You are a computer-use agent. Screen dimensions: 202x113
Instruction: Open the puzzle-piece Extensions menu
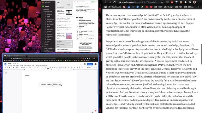(185, 2)
